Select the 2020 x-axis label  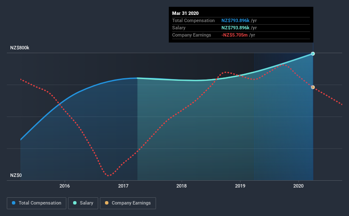click(298, 186)
